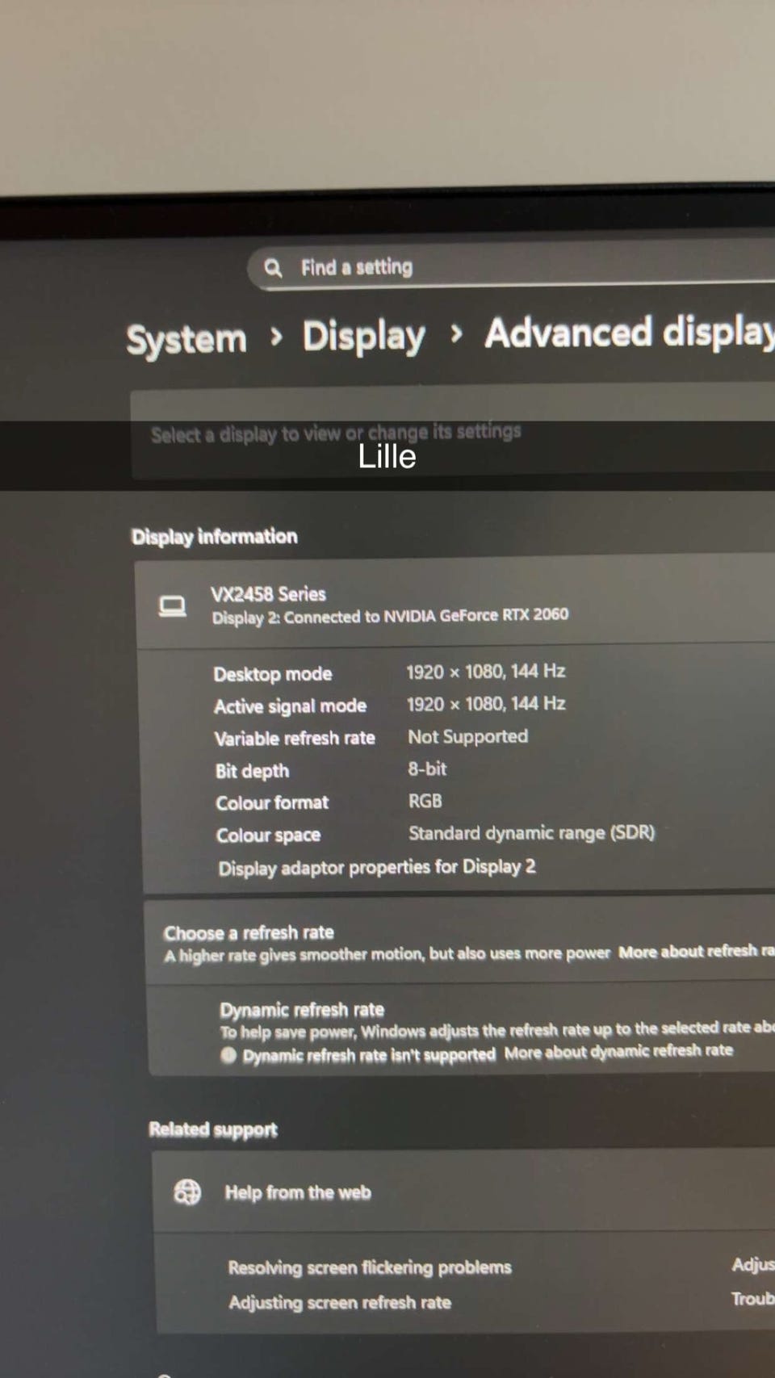The height and width of the screenshot is (1378, 775).
Task: Click the Display information section heading
Action: (215, 537)
